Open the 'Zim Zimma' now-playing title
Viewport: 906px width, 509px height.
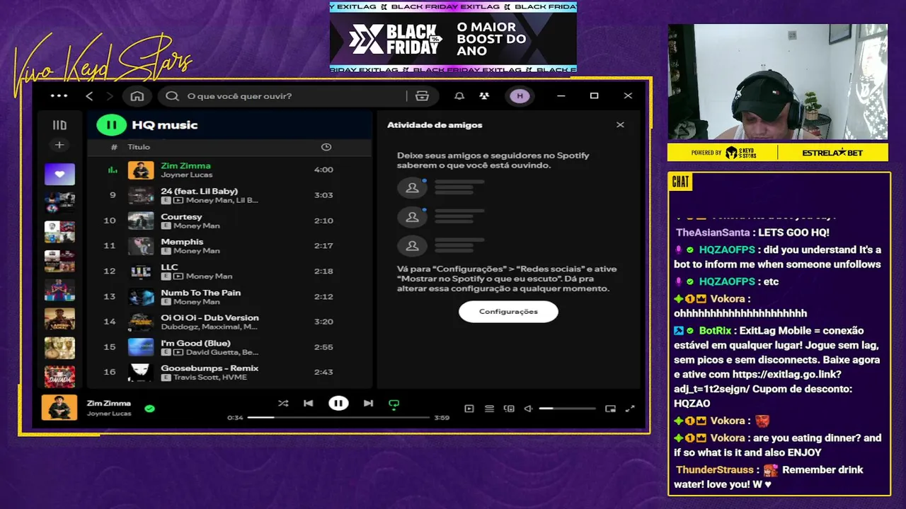click(109, 403)
